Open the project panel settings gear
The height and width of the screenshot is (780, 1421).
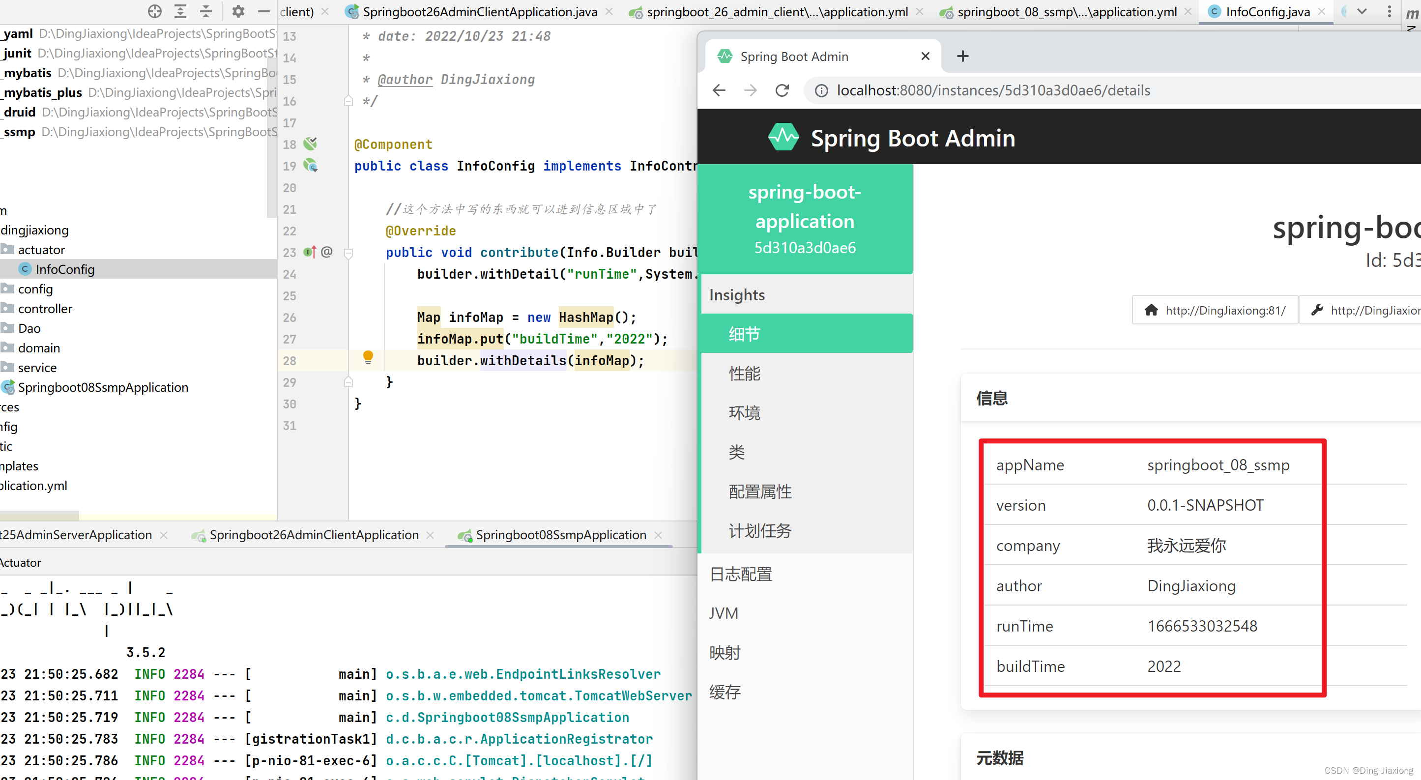[x=238, y=11]
